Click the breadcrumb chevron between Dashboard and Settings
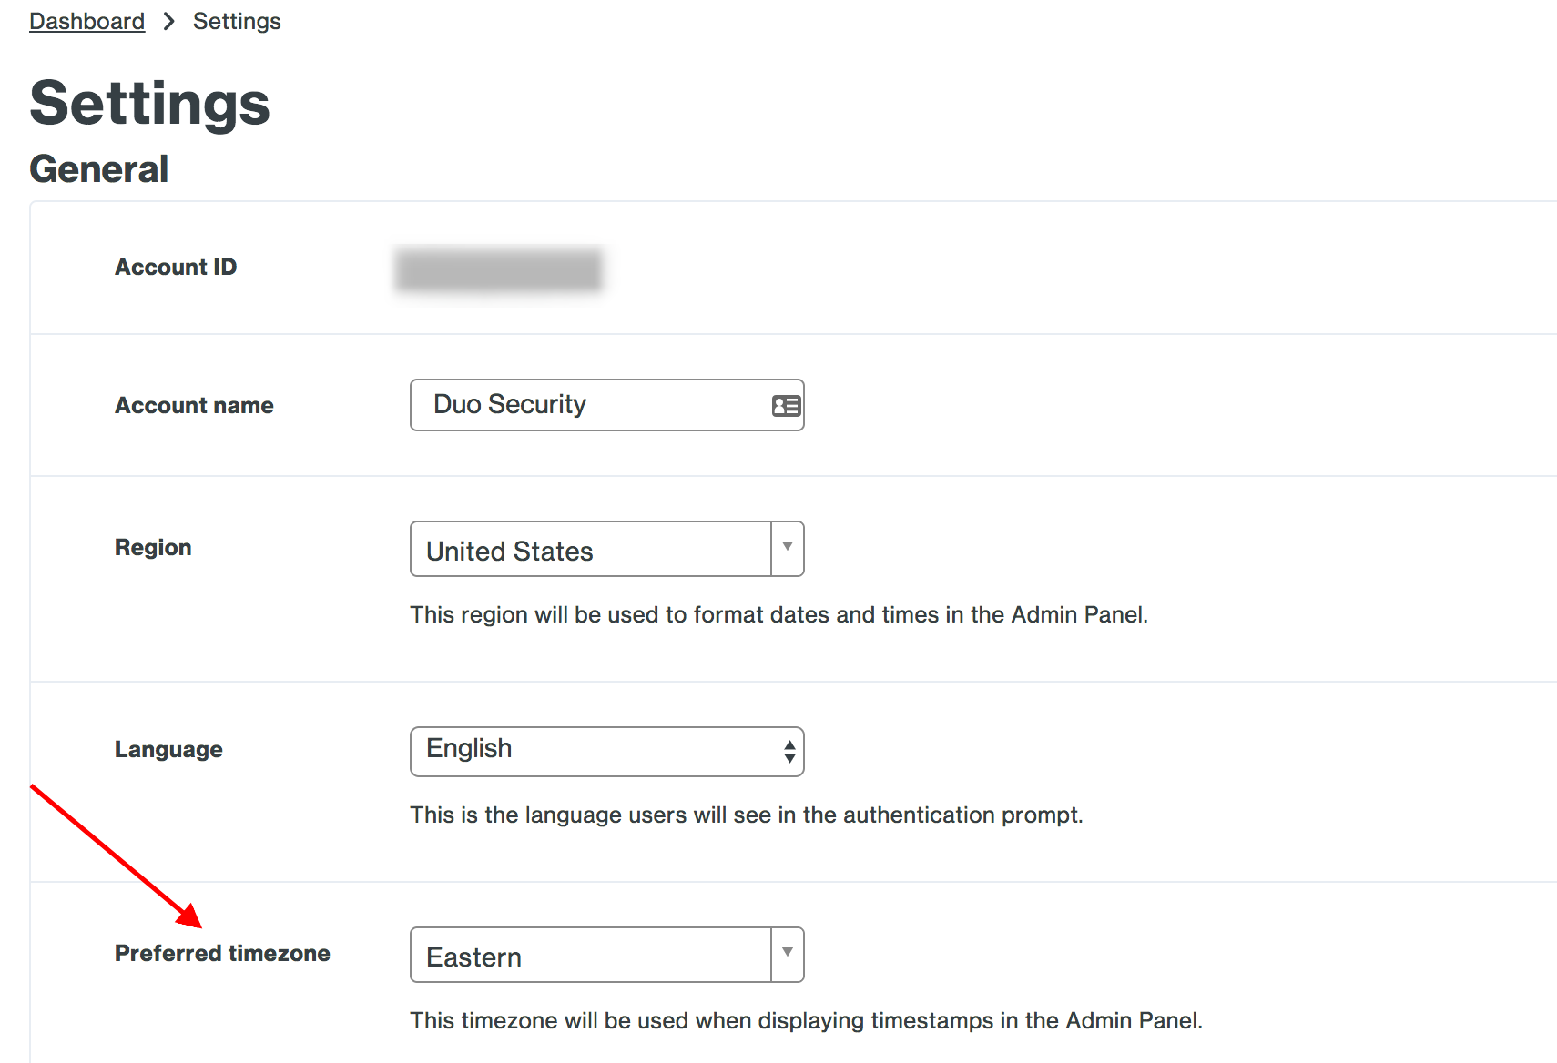 tap(168, 20)
